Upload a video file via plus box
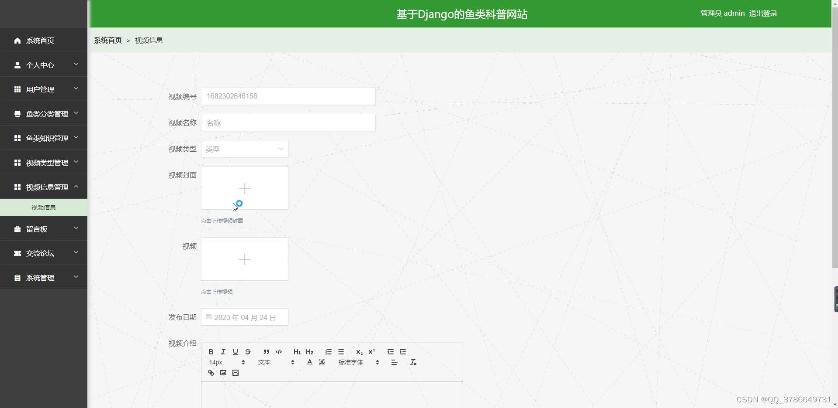Viewport: 838px width, 408px height. (244, 259)
